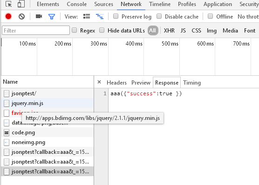The image size is (259, 185).
Task: Click into the Filter text field
Action: click(36, 30)
